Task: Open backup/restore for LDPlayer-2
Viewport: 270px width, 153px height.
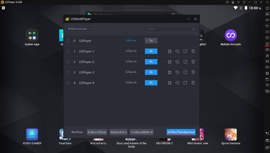Action: point(177,62)
